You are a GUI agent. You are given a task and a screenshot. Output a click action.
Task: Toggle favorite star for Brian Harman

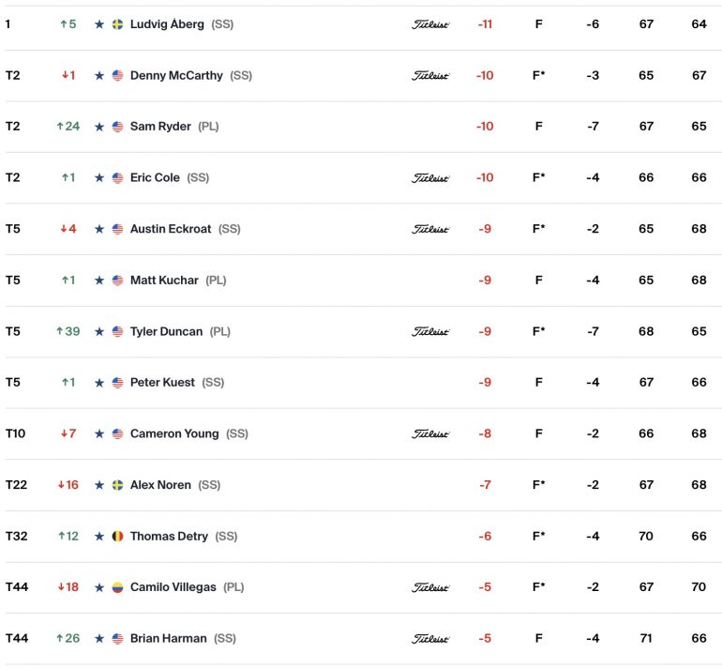tap(99, 639)
